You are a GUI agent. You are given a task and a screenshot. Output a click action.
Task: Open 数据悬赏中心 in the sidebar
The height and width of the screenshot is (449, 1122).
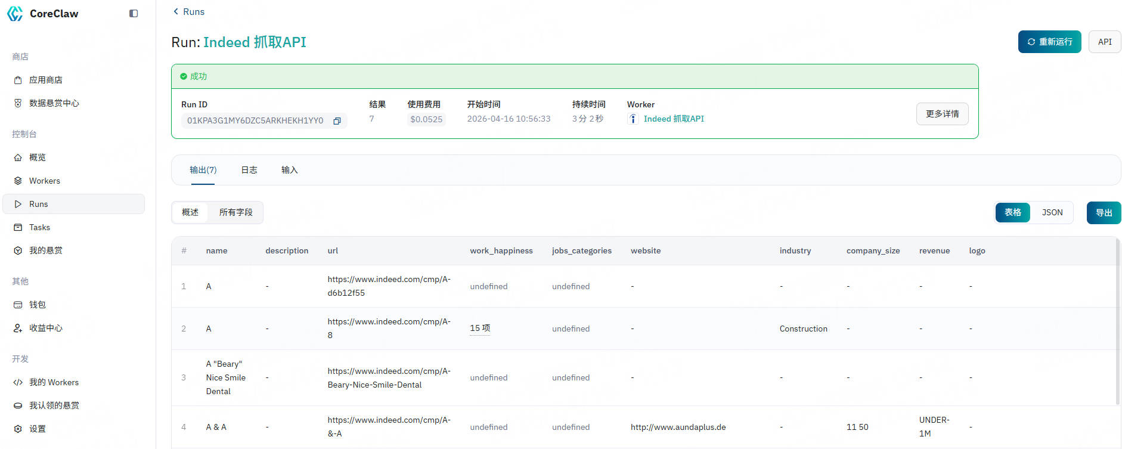click(x=54, y=103)
